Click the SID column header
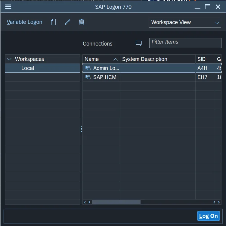Screen dimensions: 226x226 (x=205, y=59)
